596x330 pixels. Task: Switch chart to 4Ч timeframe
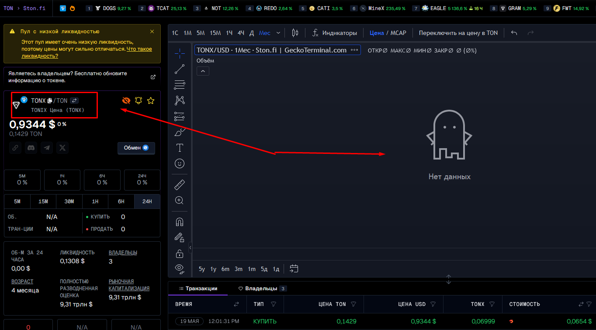(x=241, y=33)
